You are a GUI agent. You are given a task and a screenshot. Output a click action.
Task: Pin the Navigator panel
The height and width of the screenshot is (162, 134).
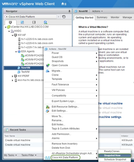click(x=69, y=11)
